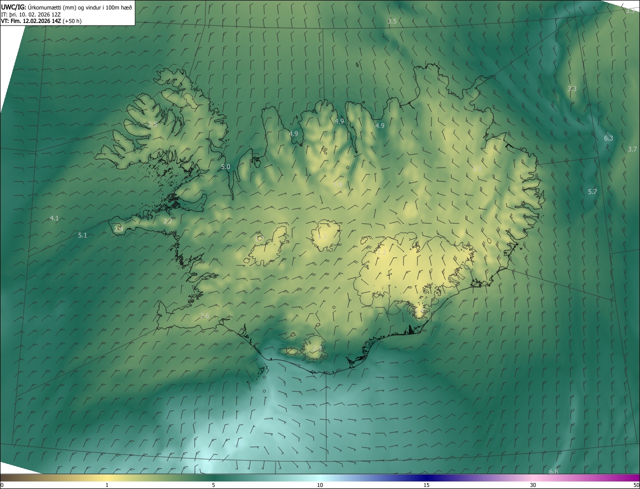Click the 1 mark on the color scale

(x=107, y=485)
